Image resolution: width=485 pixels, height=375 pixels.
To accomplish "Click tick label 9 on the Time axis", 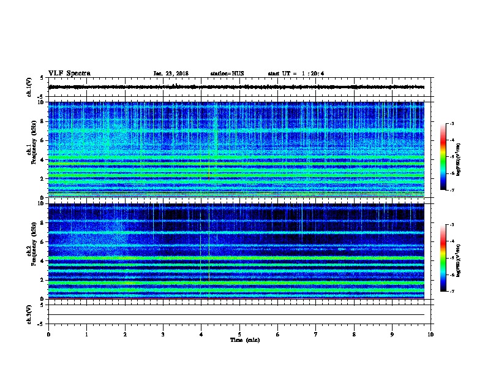I will coord(392,335).
